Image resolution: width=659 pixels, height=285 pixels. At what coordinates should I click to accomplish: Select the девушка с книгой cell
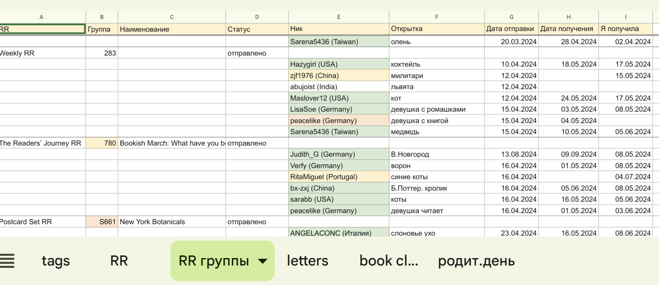[437, 121]
